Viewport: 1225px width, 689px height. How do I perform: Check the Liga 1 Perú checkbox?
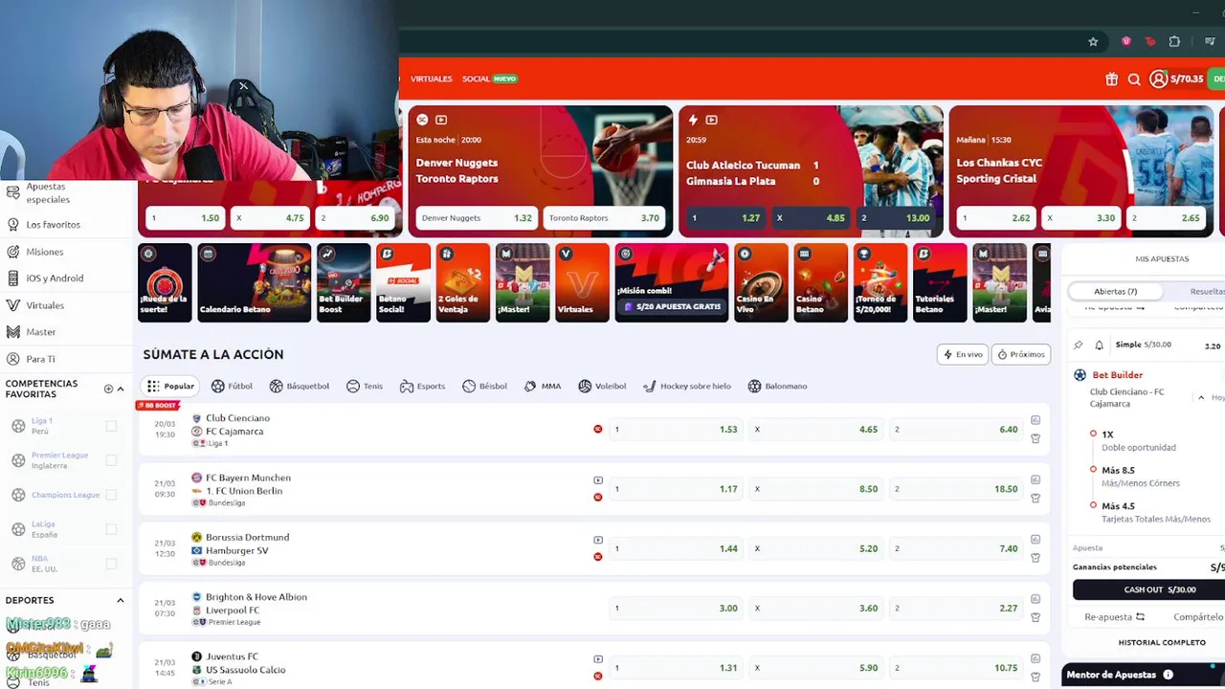point(111,426)
